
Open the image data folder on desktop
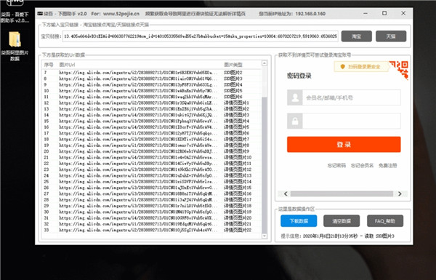click(x=15, y=47)
